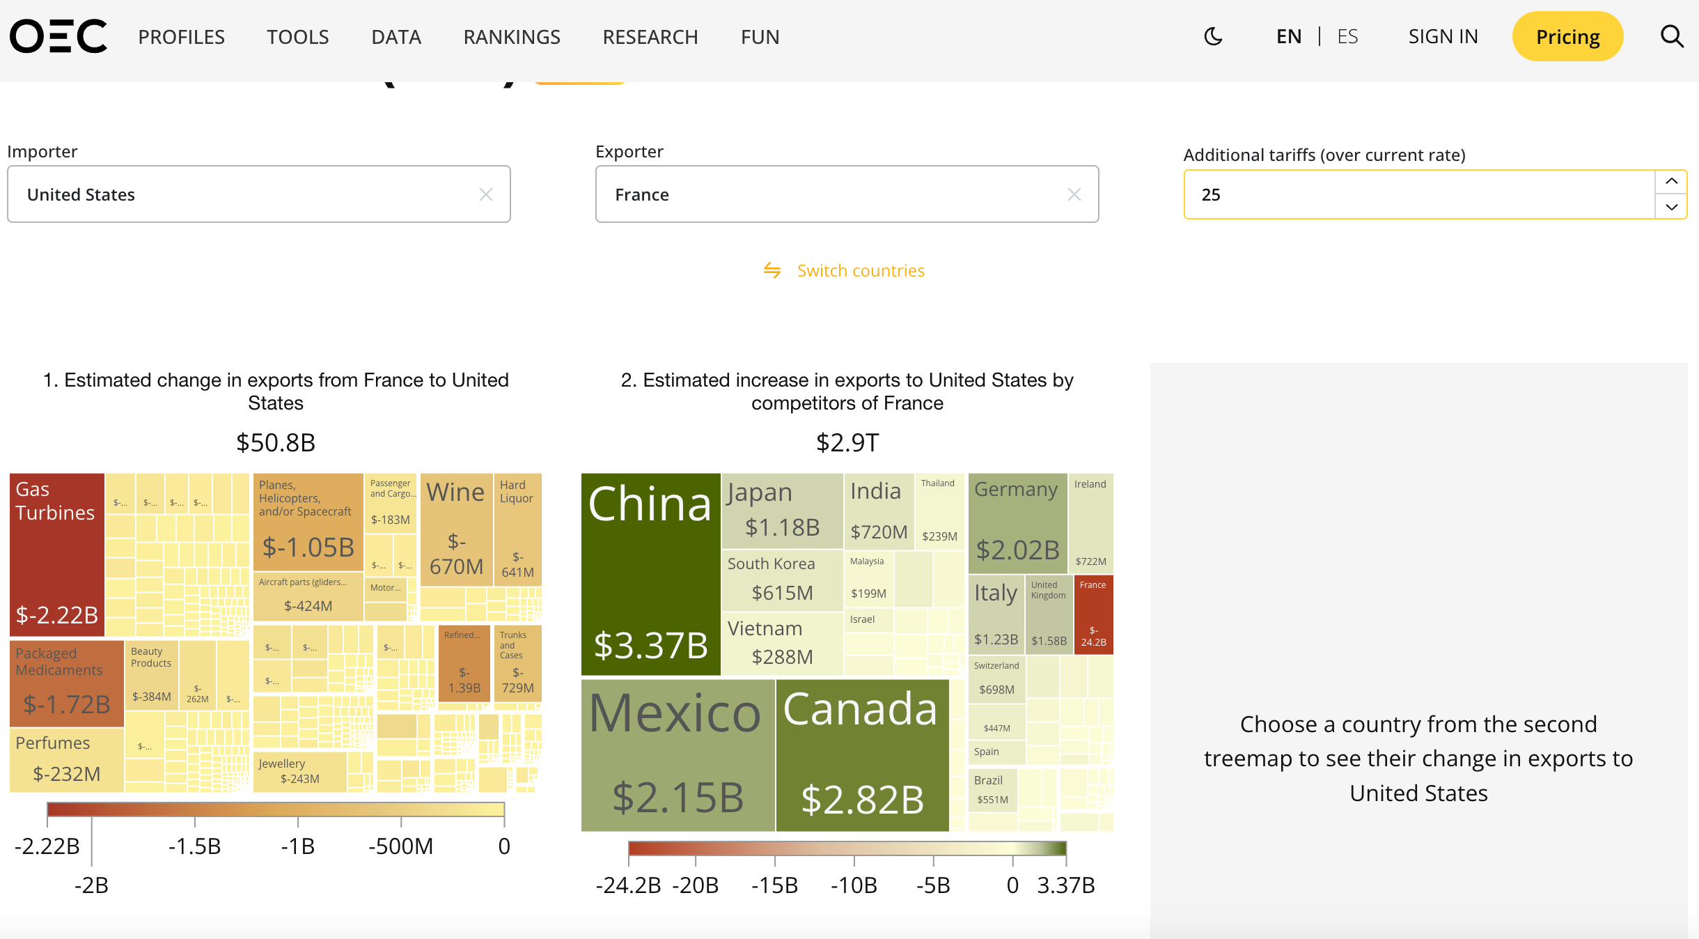This screenshot has width=1699, height=939.
Task: Click Switch countries link
Action: click(x=861, y=270)
